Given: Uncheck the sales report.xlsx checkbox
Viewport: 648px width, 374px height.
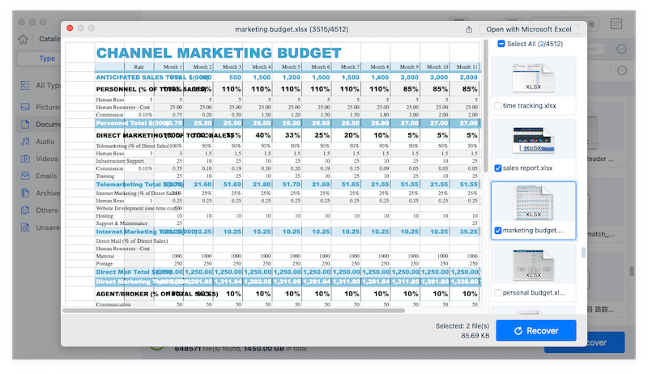Looking at the screenshot, I should [x=498, y=168].
